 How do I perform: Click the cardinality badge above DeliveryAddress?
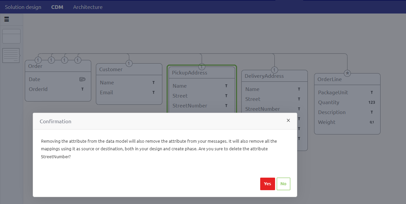point(274,70)
